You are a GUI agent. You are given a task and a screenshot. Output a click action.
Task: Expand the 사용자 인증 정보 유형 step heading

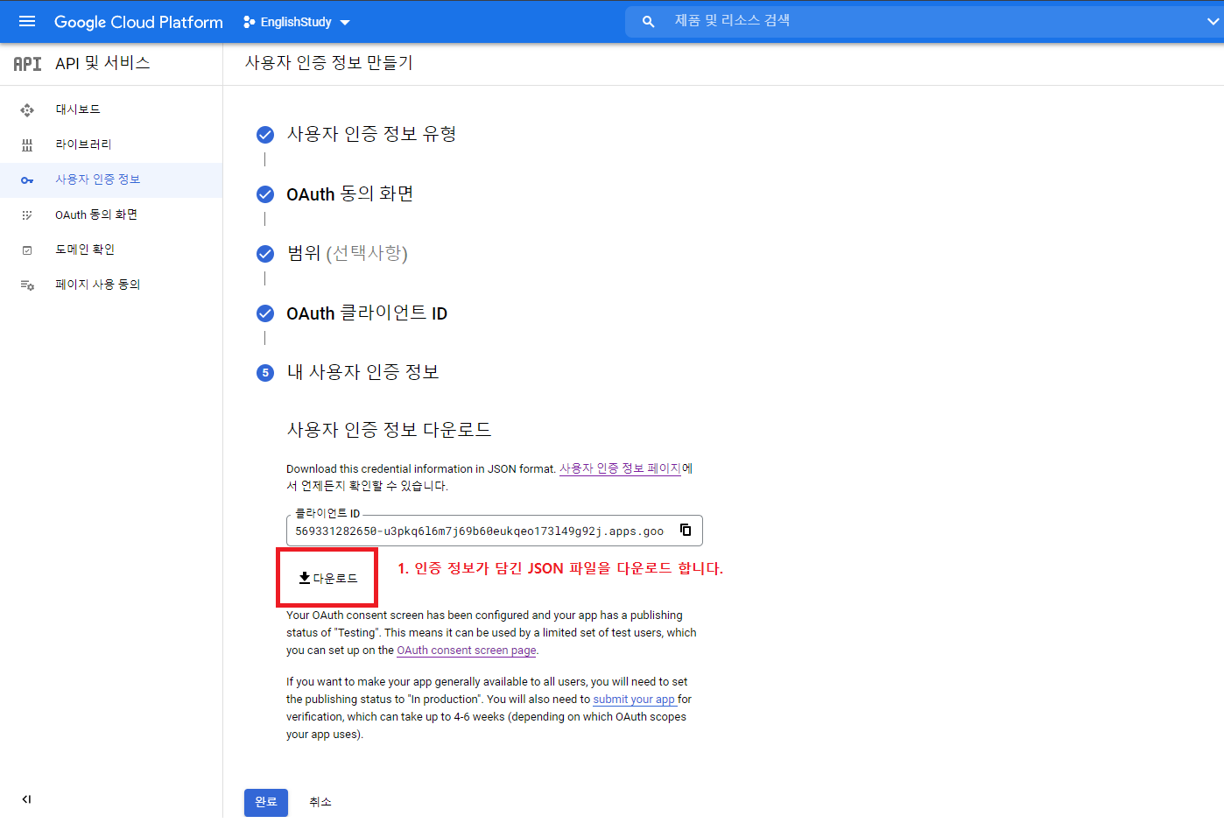pyautogui.click(x=371, y=134)
